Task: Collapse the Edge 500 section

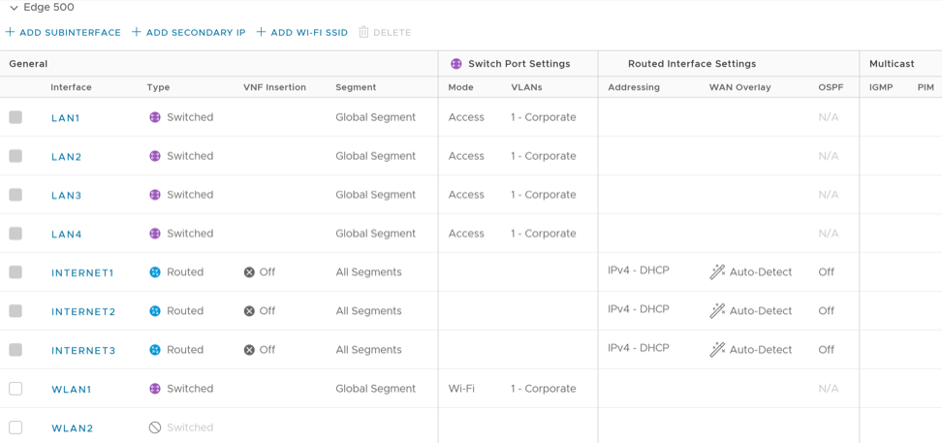Action: (x=14, y=8)
